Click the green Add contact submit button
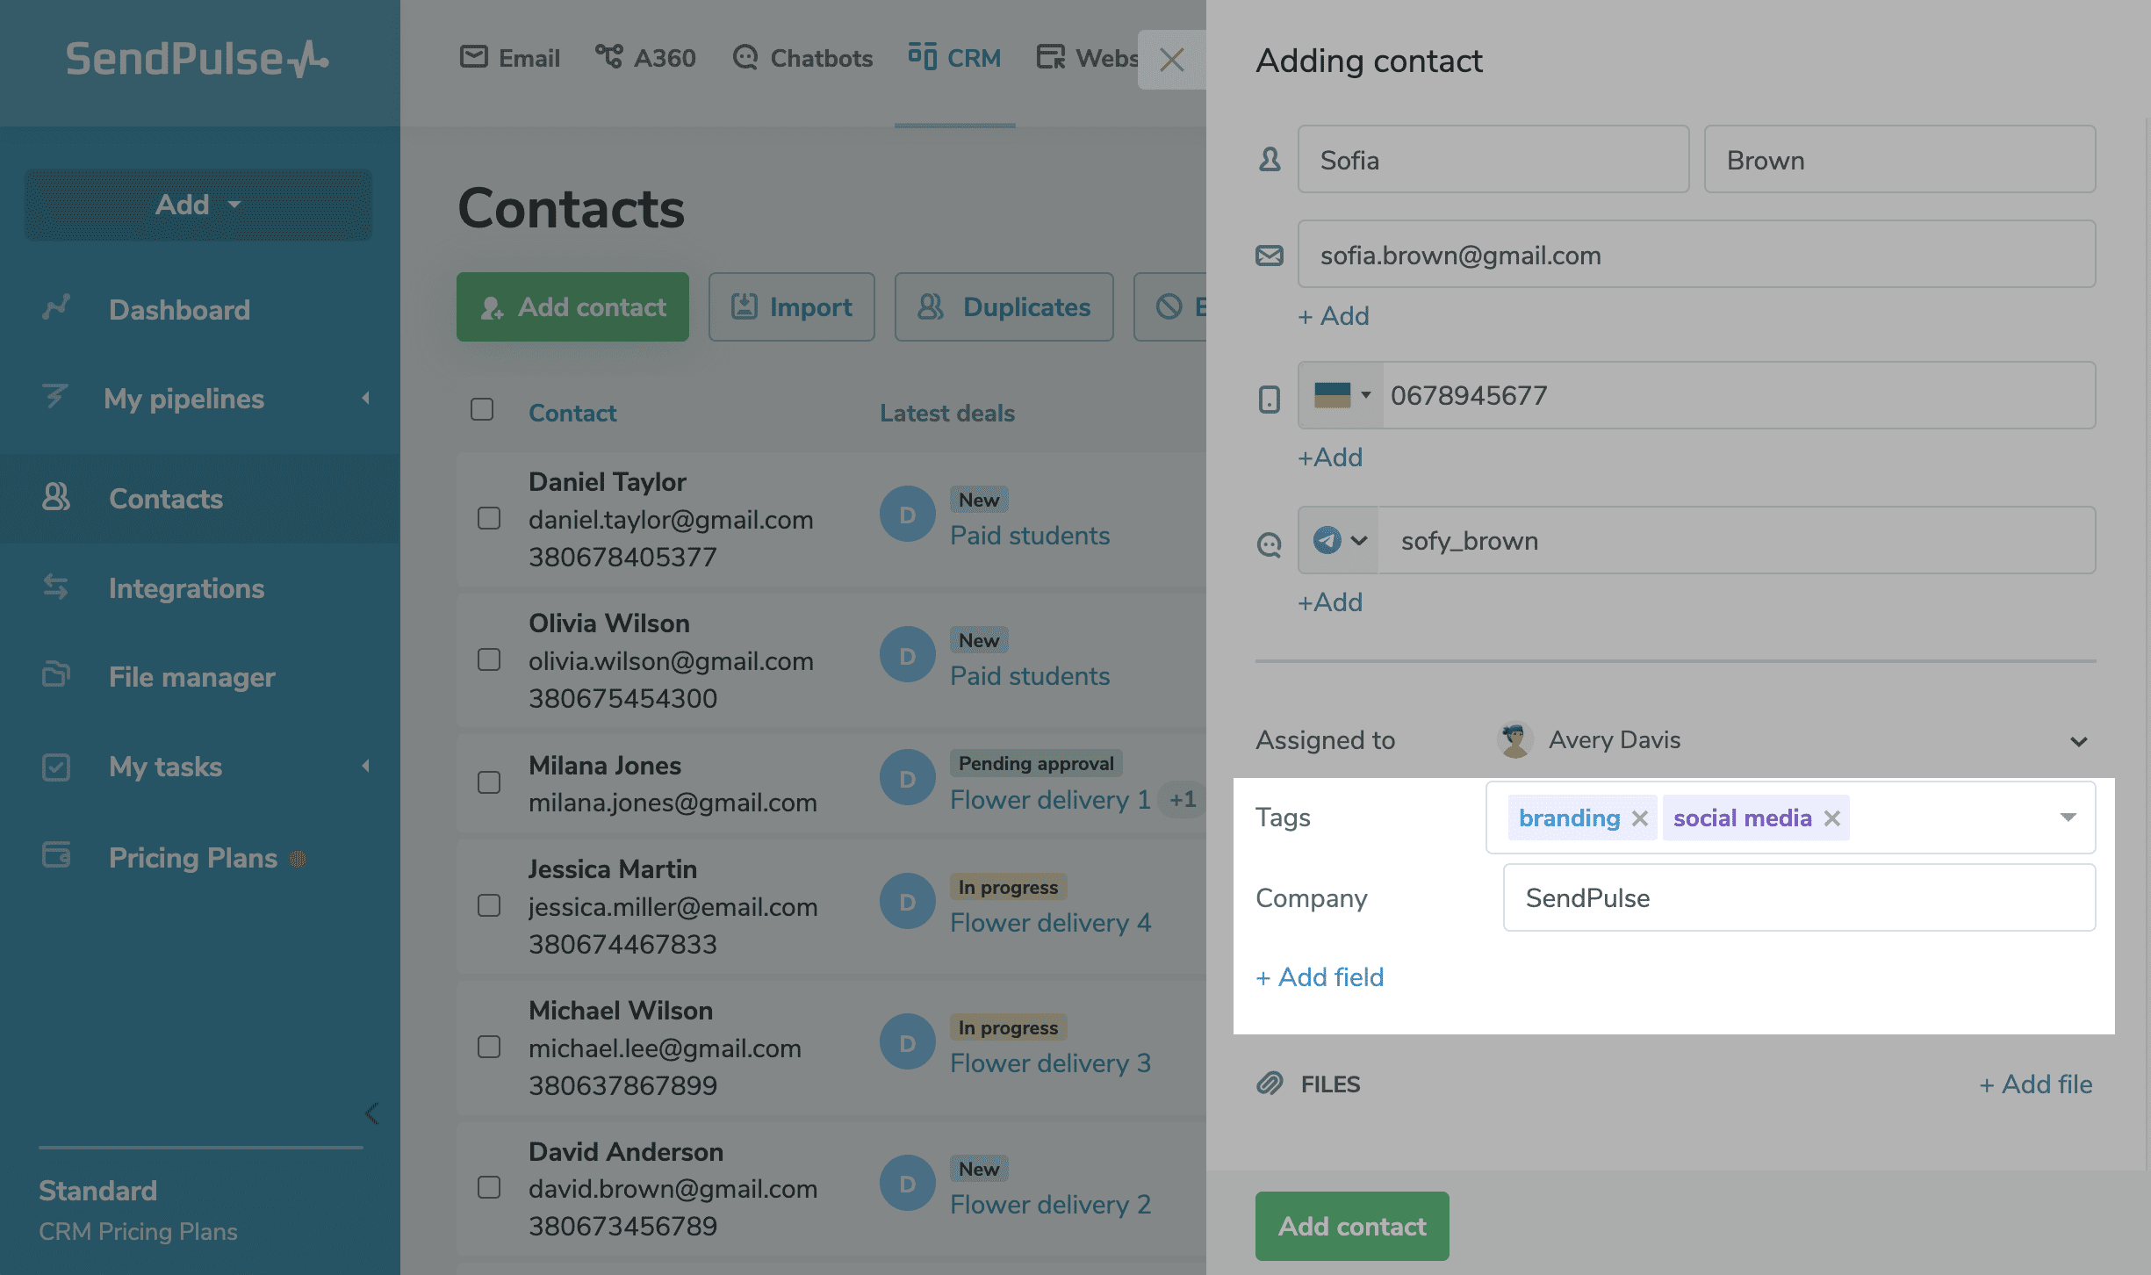The width and height of the screenshot is (2151, 1275). [1352, 1226]
